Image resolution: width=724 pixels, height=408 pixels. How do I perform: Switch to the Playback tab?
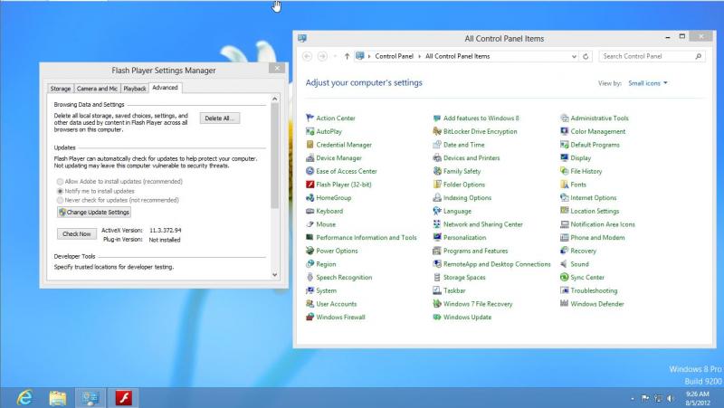[x=135, y=89]
